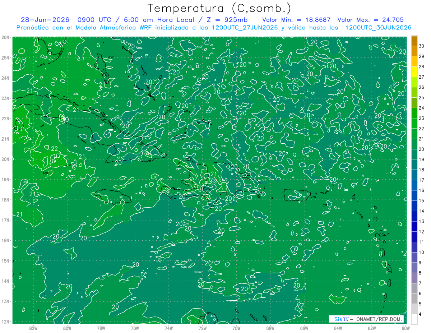This screenshot has height=333, width=431.
Task: Click the colorbar label "24"
Action: [422, 107]
